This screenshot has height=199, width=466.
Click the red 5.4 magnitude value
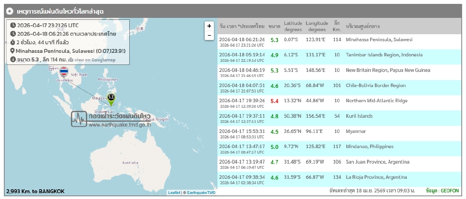274,101
